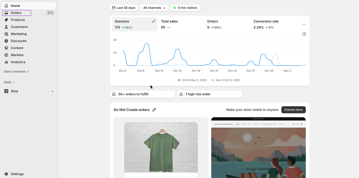359x178 pixels.
Task: Toggle the Sep 5–Oct 5 comparison series
Action: pos(225,80)
